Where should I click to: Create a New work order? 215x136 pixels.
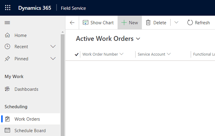130,23
